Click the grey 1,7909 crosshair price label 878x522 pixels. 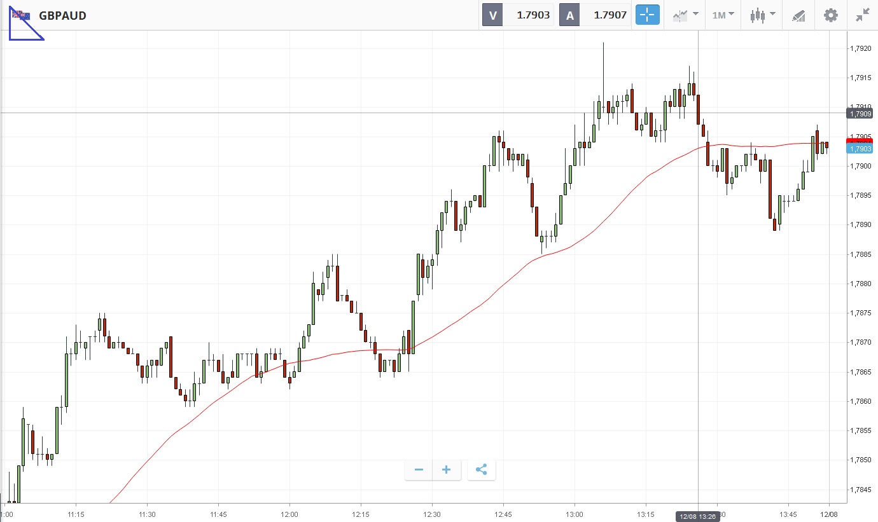pyautogui.click(x=860, y=114)
